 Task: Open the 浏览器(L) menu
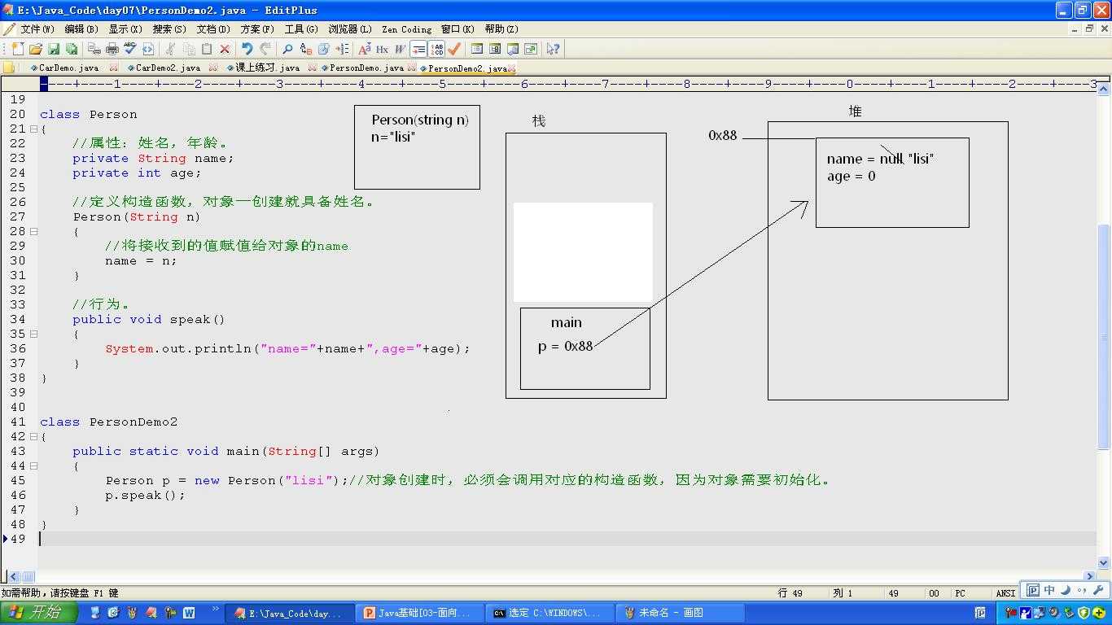click(350, 28)
